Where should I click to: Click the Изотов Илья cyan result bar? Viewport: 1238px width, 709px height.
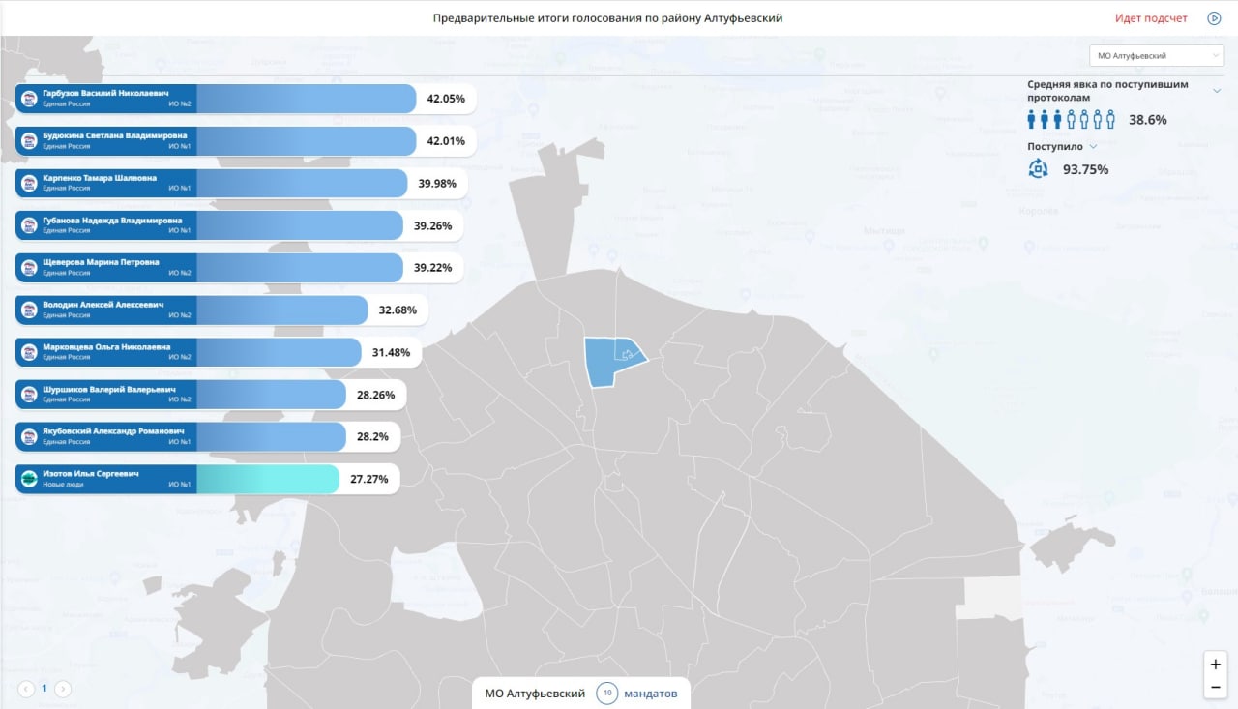268,479
